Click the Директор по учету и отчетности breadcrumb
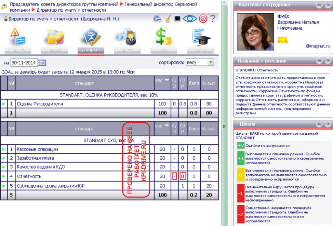The image size is (333, 226). (x=71, y=10)
